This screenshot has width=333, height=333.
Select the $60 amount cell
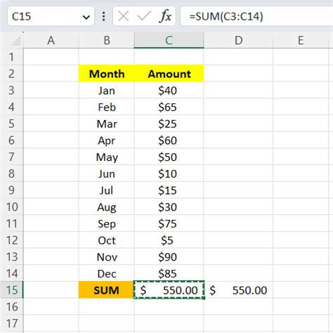pyautogui.click(x=169, y=140)
